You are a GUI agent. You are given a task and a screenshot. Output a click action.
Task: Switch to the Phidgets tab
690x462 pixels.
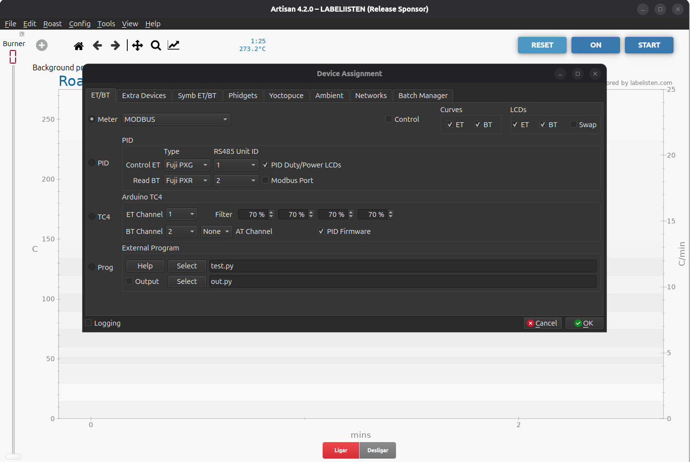click(x=243, y=96)
